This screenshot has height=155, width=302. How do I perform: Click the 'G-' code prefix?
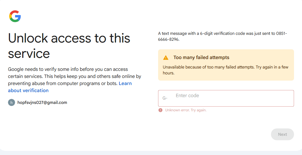point(165,98)
